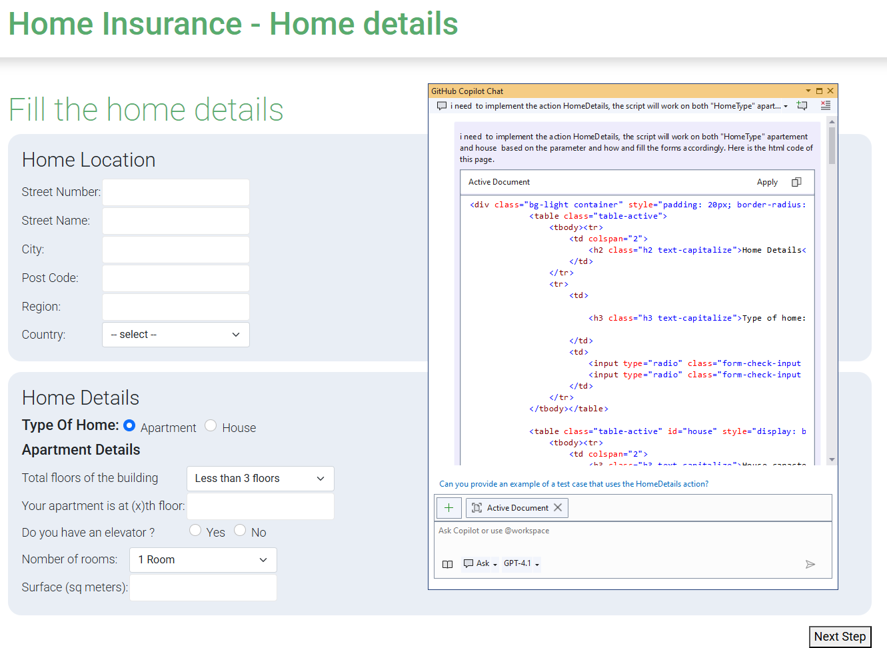Copy the Active Document code block

796,182
